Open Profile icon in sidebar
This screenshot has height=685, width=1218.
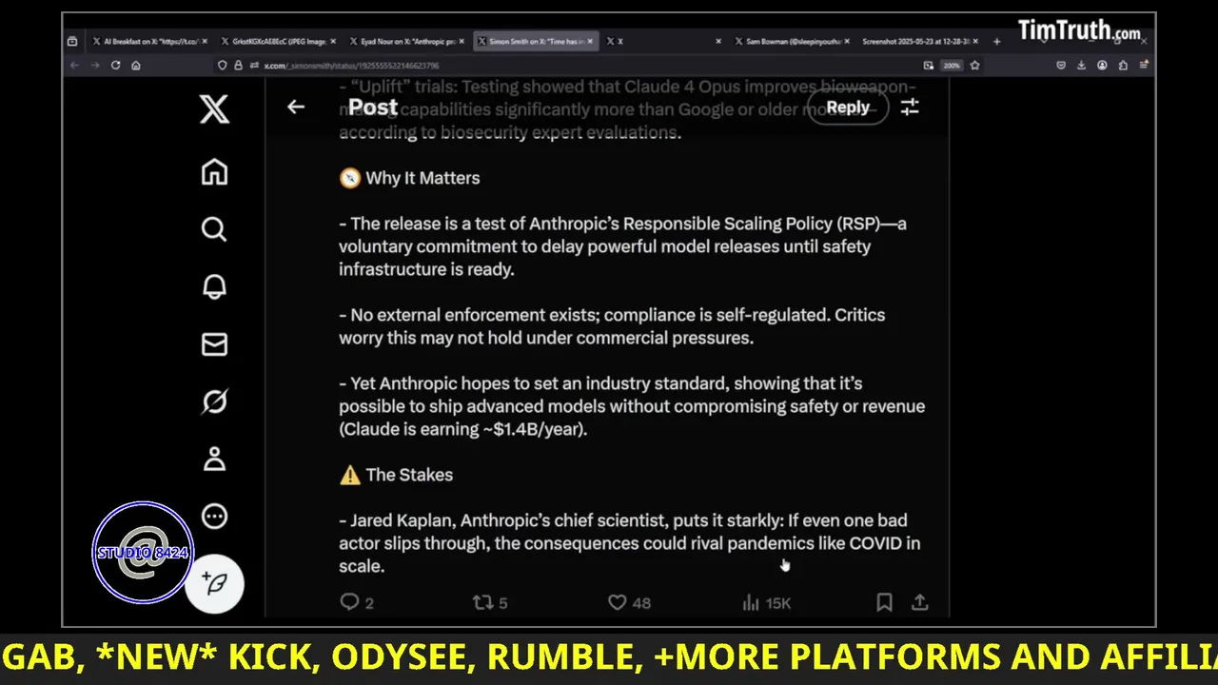[x=214, y=459]
